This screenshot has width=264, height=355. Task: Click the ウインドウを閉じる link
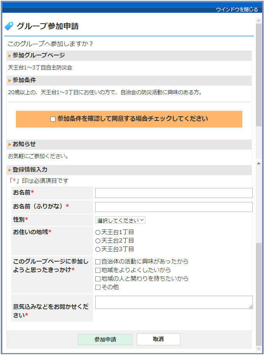[236, 10]
